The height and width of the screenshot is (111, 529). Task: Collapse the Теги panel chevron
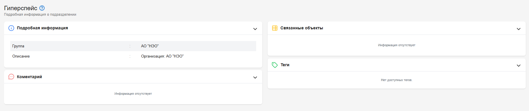point(518,65)
